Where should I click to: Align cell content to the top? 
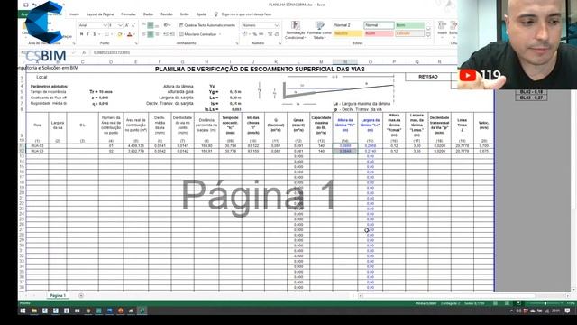click(x=144, y=25)
